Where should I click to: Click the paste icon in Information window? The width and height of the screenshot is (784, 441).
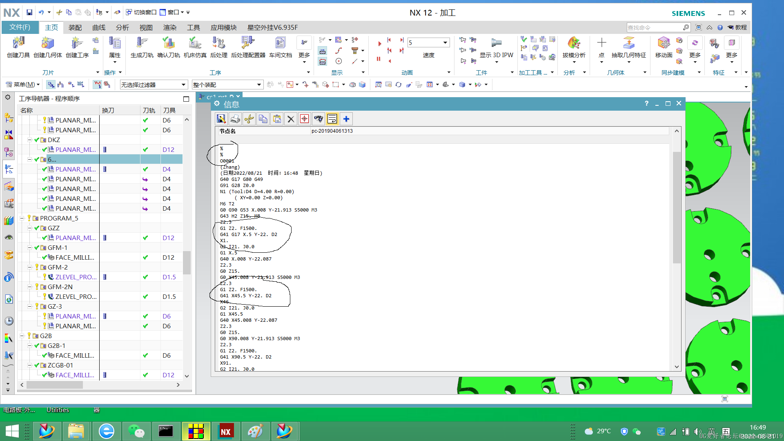pyautogui.click(x=277, y=119)
